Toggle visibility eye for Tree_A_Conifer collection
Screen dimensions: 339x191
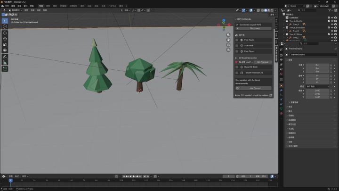pyautogui.click(x=332, y=21)
